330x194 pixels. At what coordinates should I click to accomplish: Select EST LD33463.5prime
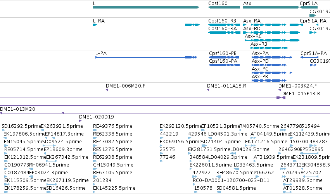coord(253,165)
